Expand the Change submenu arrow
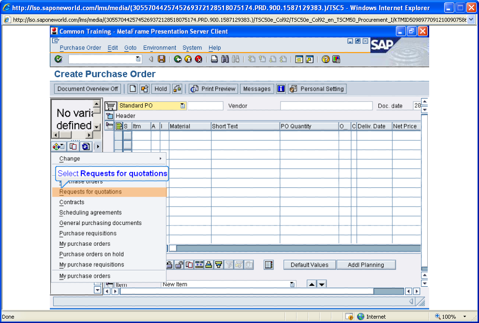 (x=160, y=158)
